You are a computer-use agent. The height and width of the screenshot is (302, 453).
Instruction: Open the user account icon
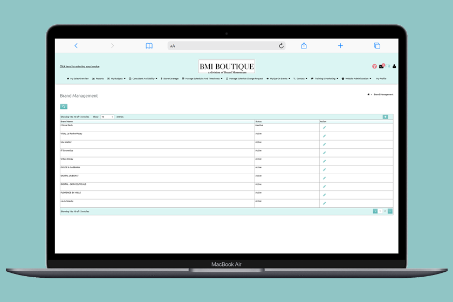click(x=394, y=66)
